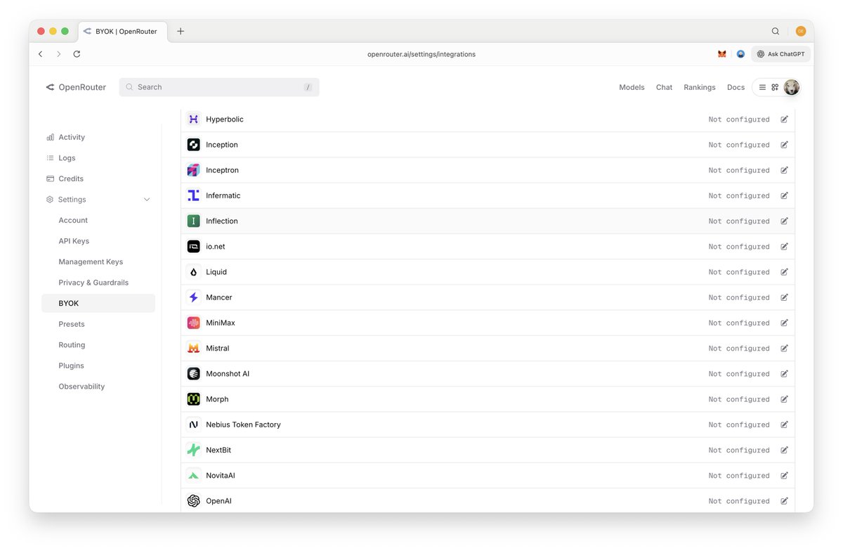Viewport: 843px width, 551px height.
Task: Edit the NextBit key configuration
Action: pos(784,450)
